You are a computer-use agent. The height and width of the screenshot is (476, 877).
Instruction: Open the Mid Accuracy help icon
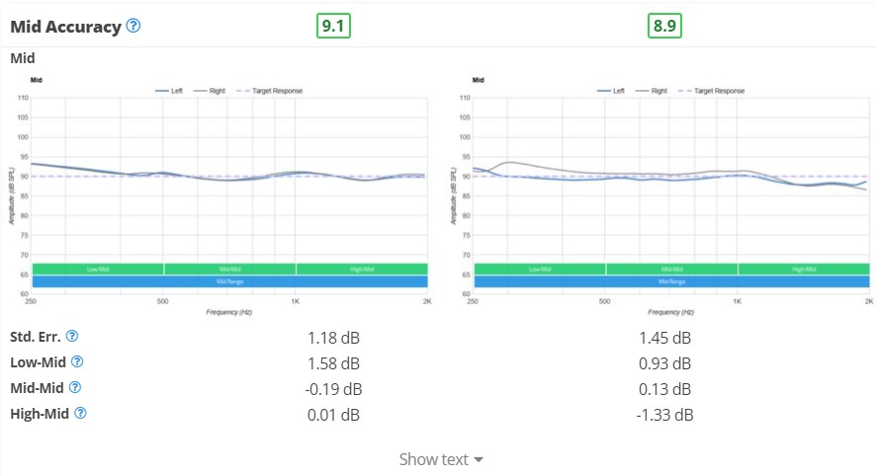(133, 26)
